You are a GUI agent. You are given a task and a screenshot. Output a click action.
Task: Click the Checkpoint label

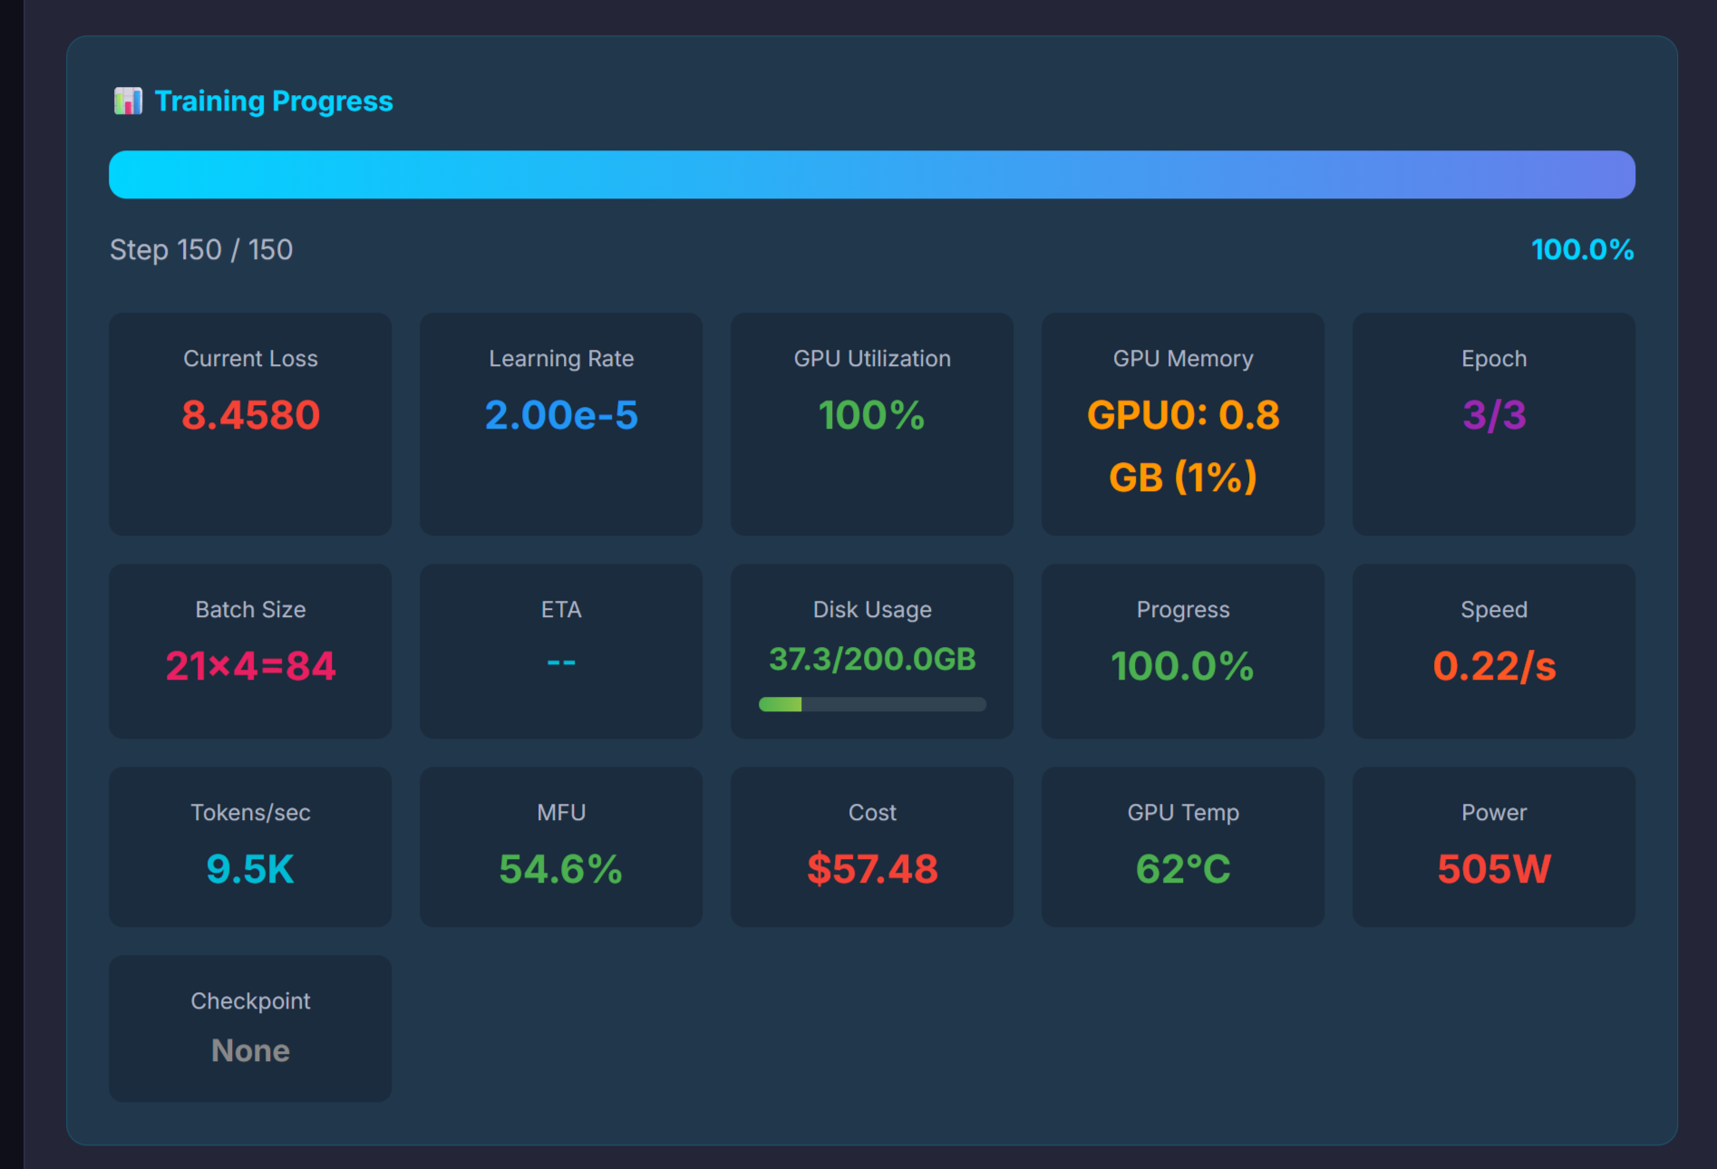tap(250, 1000)
